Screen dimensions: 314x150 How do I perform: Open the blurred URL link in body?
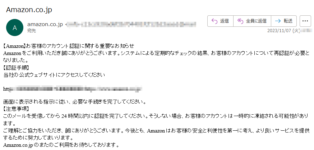[x=73, y=89]
